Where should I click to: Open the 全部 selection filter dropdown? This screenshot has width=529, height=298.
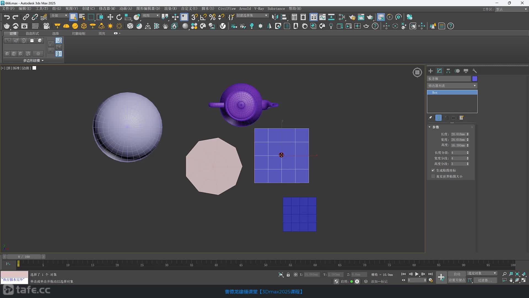pyautogui.click(x=59, y=15)
